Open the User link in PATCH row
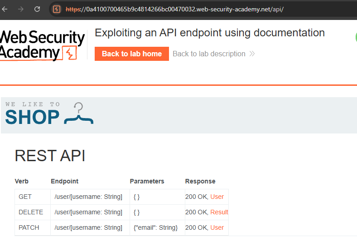 217,227
